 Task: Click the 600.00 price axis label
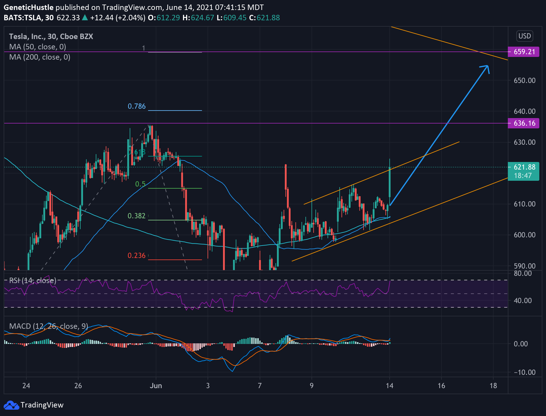coord(524,235)
